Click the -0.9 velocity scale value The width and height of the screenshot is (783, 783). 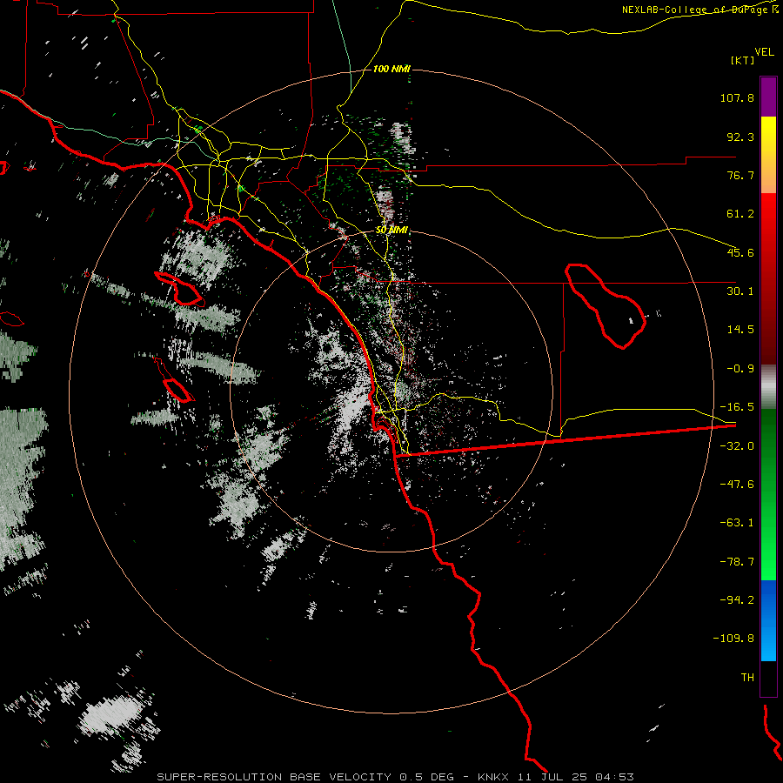click(x=740, y=369)
